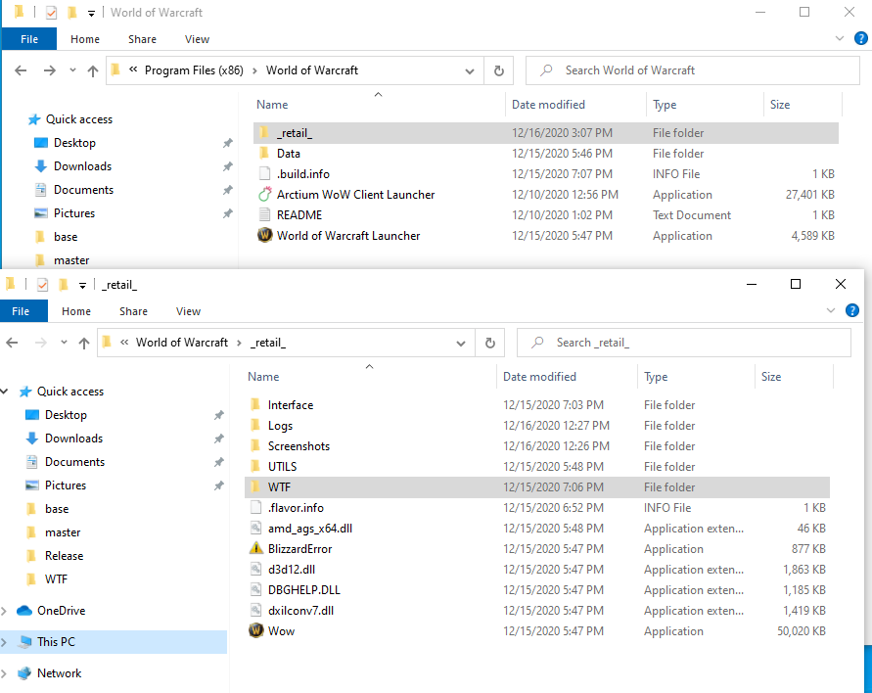Sort by Size column in World of Warcraft window
The image size is (872, 693).
(x=803, y=105)
